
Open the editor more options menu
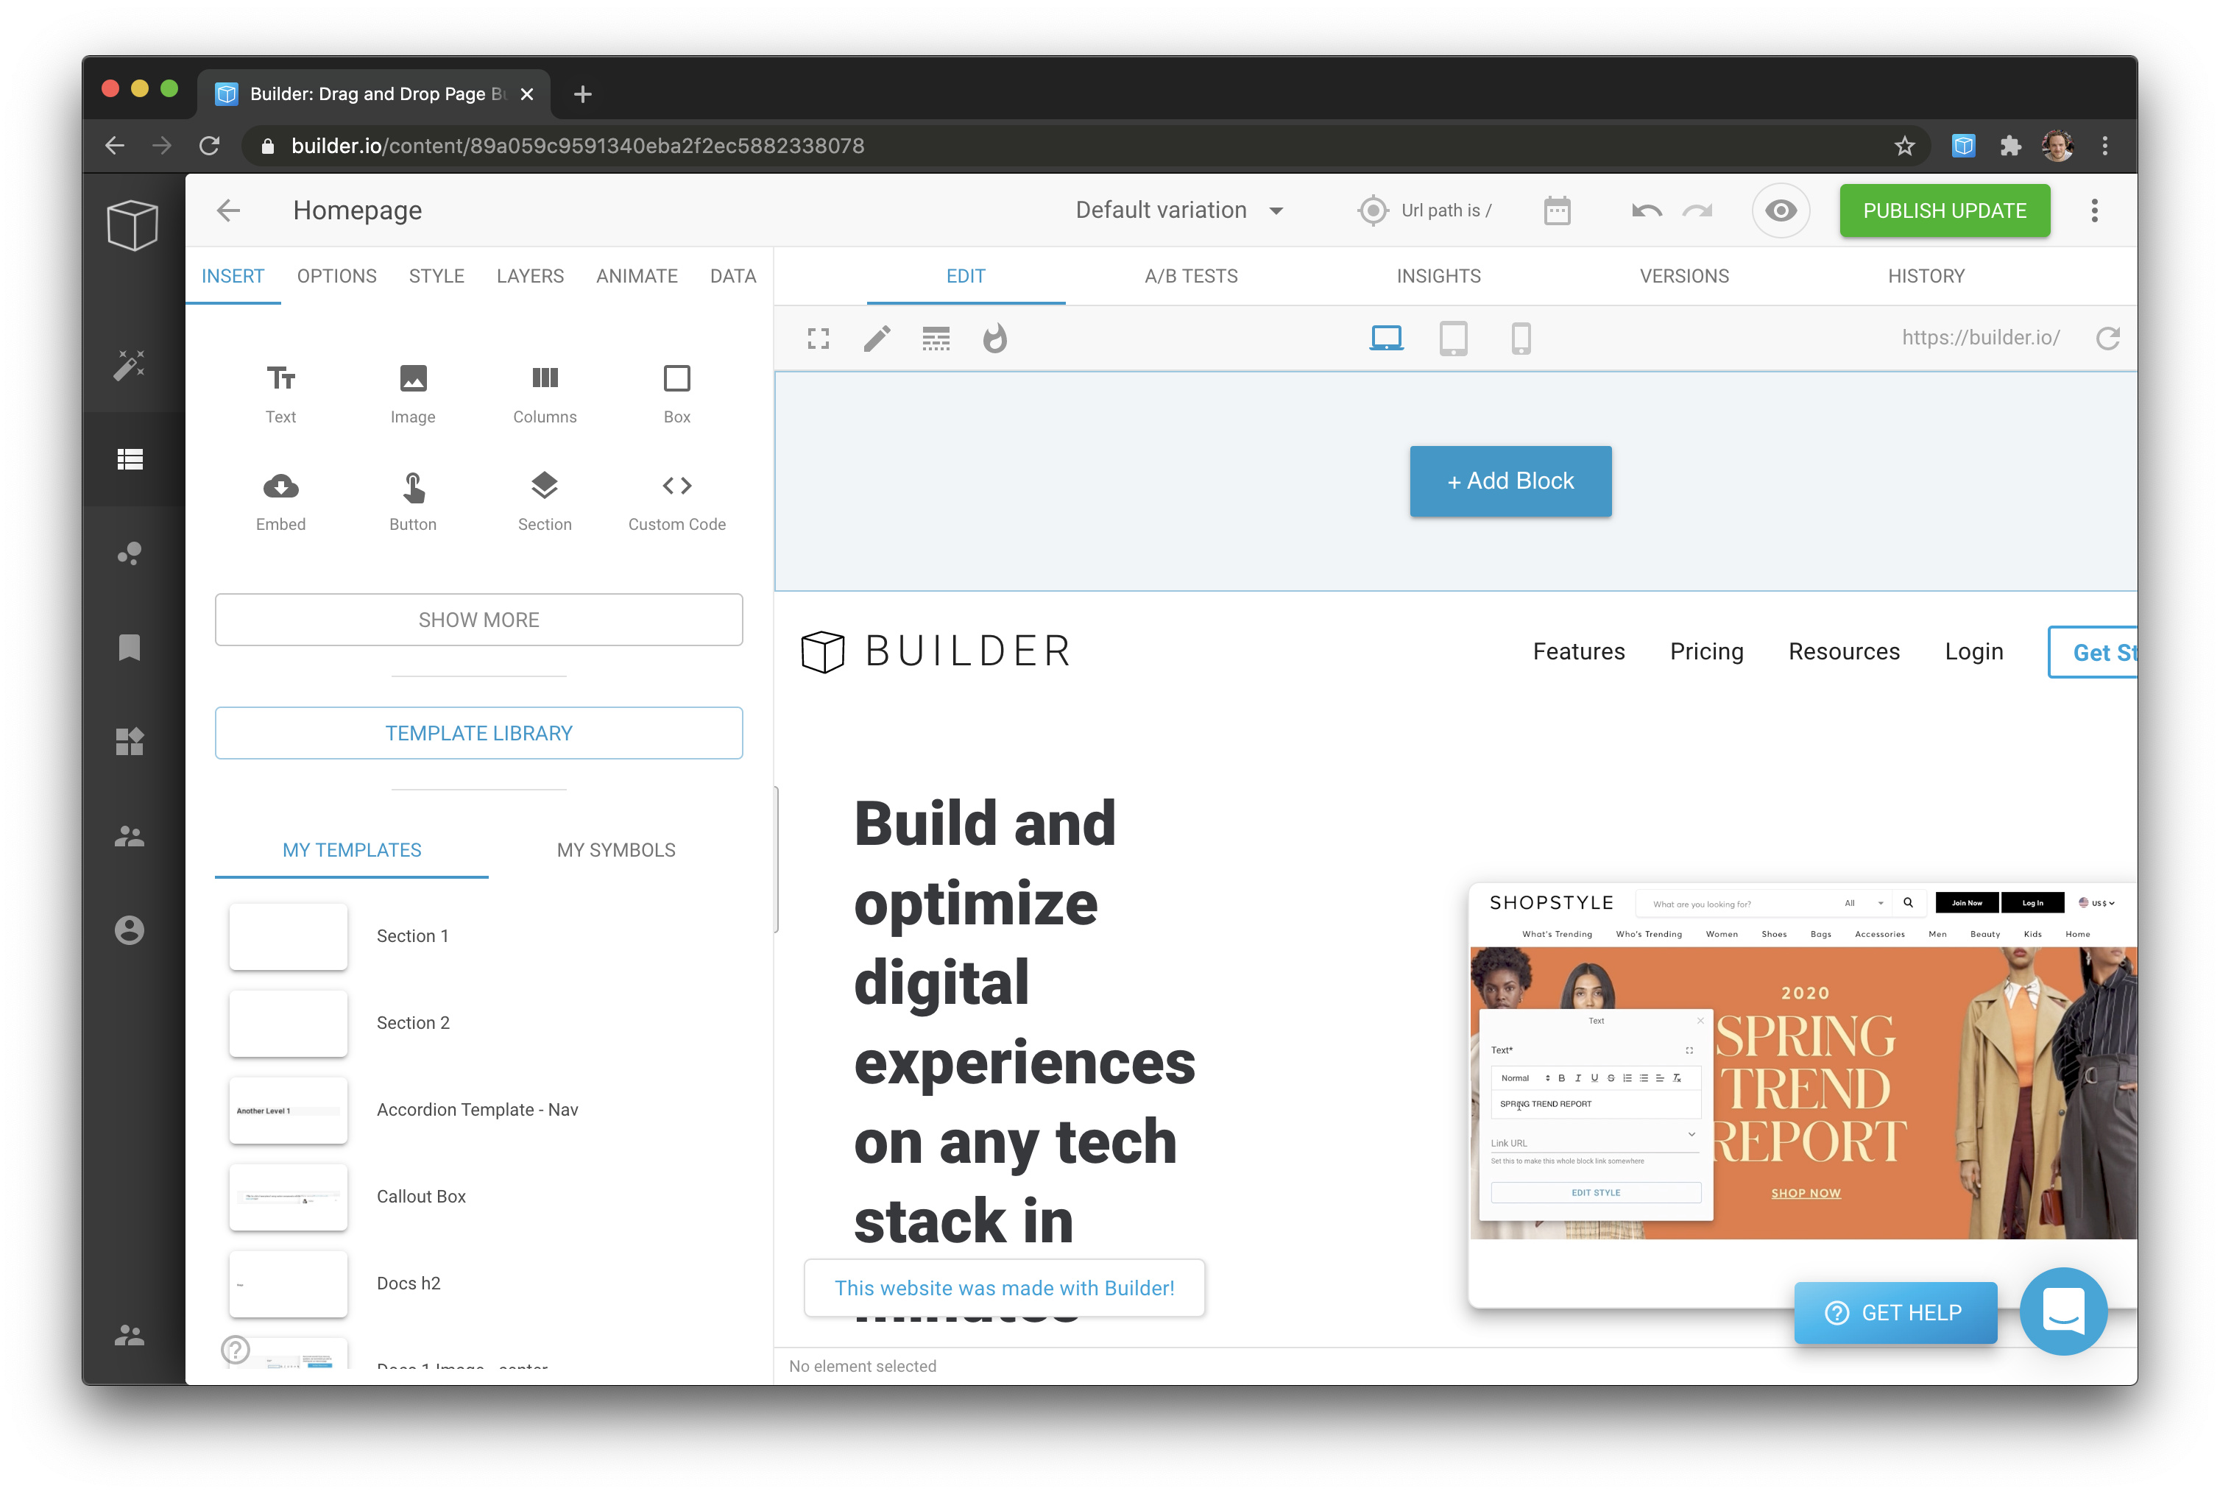[x=2094, y=210]
